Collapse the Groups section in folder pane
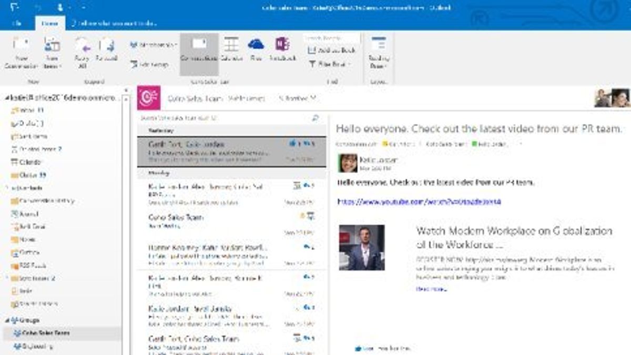This screenshot has width=631, height=355. pyautogui.click(x=7, y=320)
